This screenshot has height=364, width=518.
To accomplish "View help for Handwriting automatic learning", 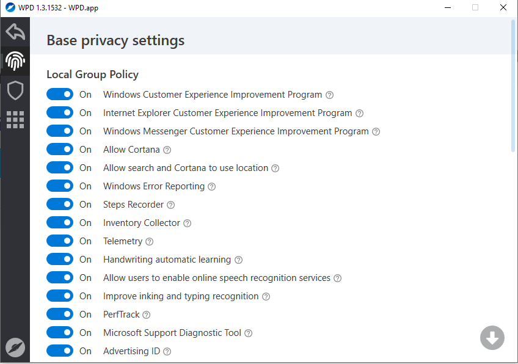I will [x=238, y=260].
